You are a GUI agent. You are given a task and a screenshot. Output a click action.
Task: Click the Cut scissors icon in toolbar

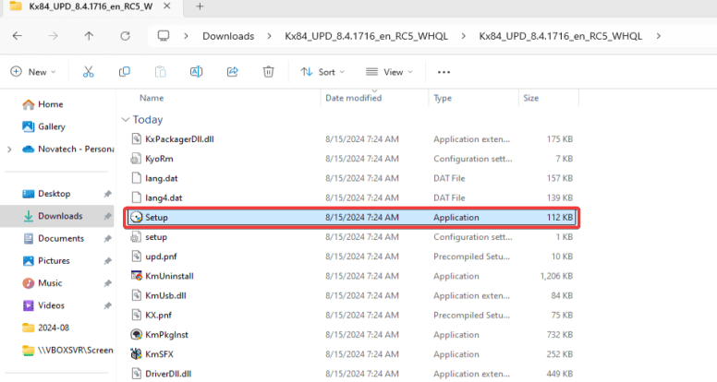(x=89, y=71)
